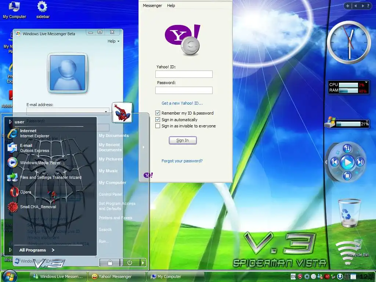Click the Spider-Man user picture in Start menu

pos(122,112)
